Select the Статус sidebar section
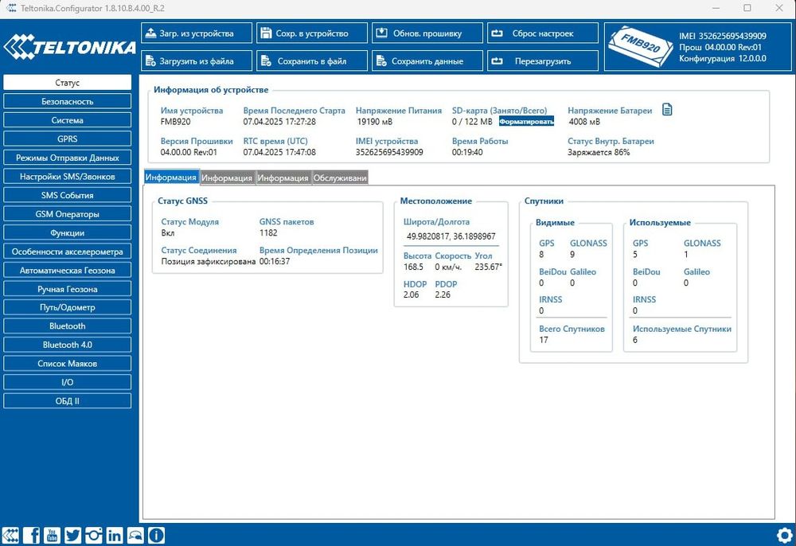Screen dimensions: 796x546 tap(67, 83)
